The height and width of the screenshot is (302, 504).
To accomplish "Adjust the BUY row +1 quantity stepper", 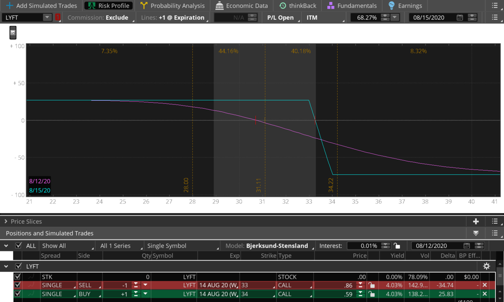I will (x=136, y=294).
